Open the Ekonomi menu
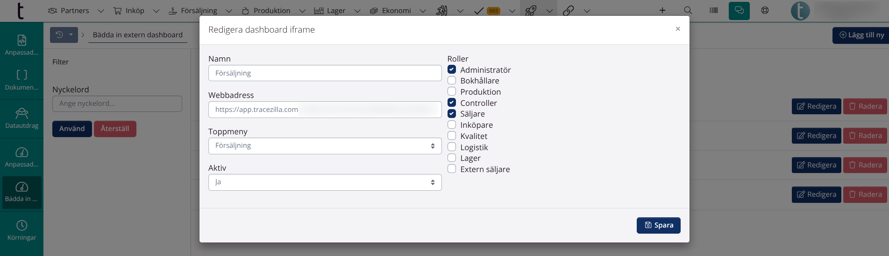Image resolution: width=889 pixels, height=256 pixels. coord(396,10)
